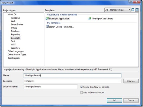Click the OK button

(114, 101)
